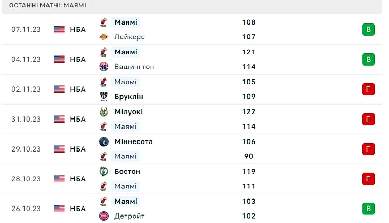Click the Washington Wizards logo
389x223 pixels.
pos(103,67)
